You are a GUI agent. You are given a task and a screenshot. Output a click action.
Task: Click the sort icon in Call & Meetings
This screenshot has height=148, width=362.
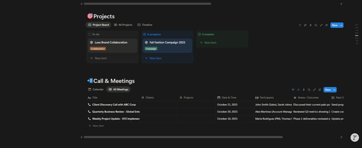pyautogui.click(x=298, y=90)
